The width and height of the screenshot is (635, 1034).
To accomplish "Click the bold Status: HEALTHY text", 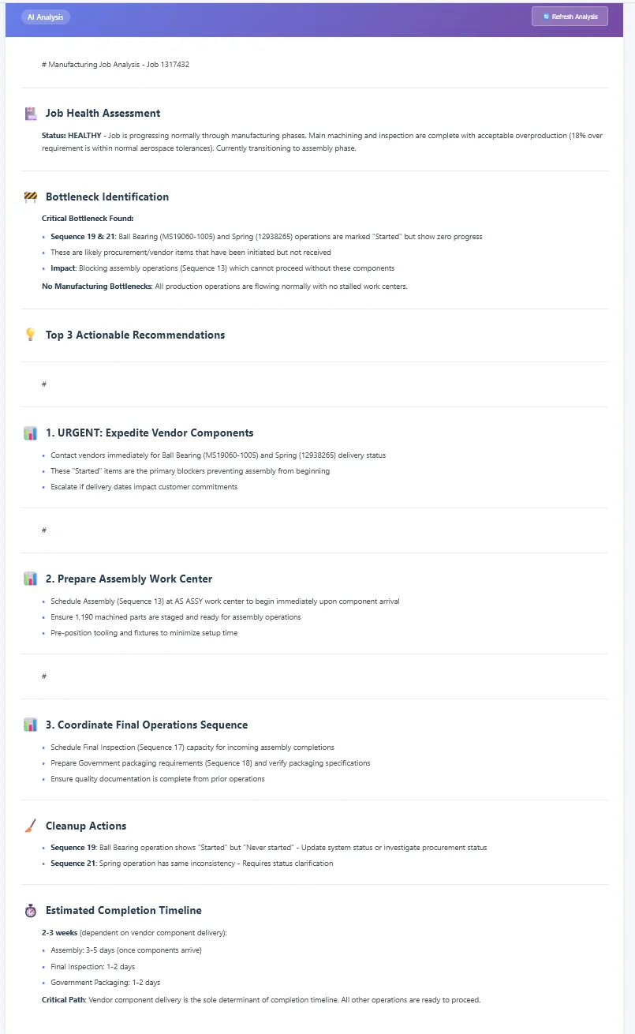I will (x=72, y=136).
